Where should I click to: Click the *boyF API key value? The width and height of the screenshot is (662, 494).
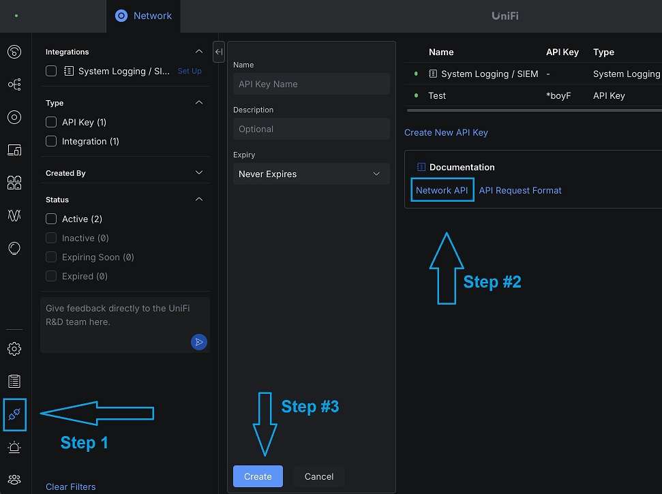(558, 96)
